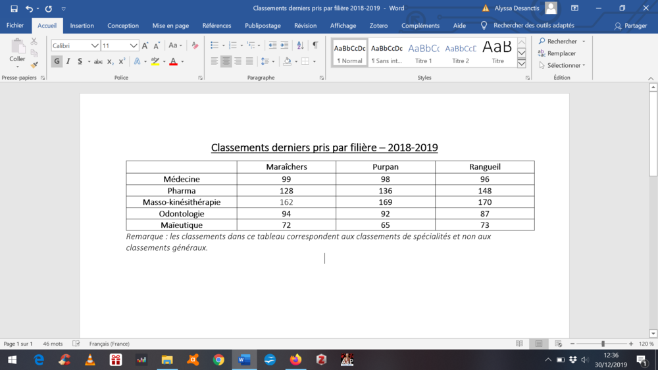658x370 pixels.
Task: Click the subscript X2 icon
Action: coord(111,61)
